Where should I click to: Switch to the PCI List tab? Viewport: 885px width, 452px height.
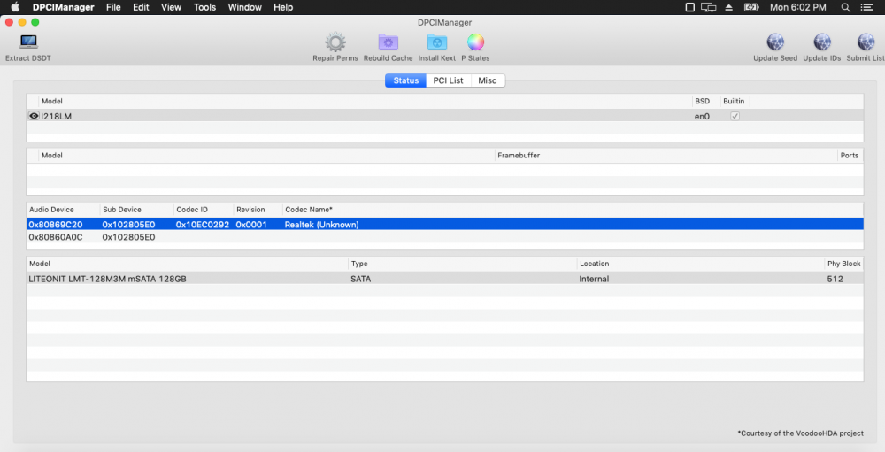(x=448, y=80)
